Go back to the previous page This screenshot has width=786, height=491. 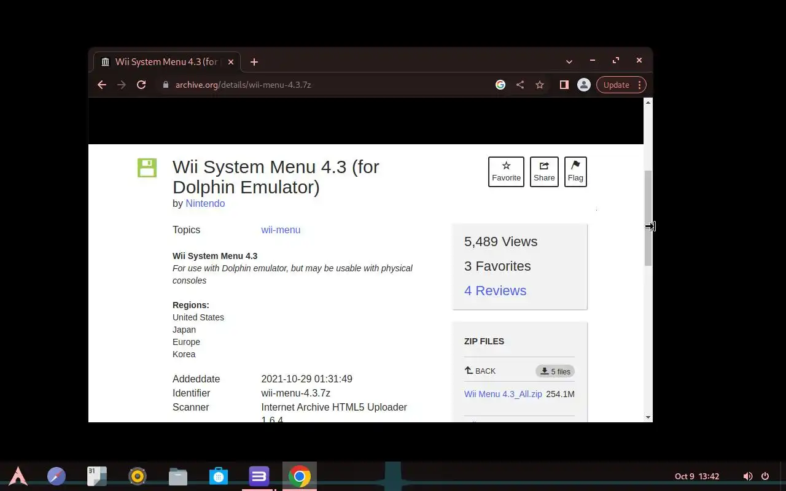point(102,85)
